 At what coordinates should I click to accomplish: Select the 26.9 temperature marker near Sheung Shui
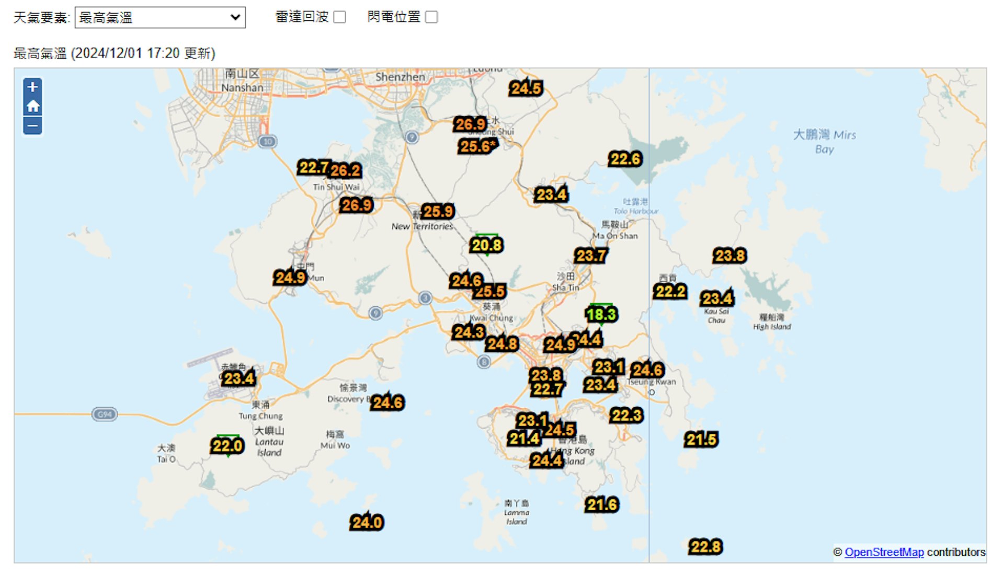471,124
